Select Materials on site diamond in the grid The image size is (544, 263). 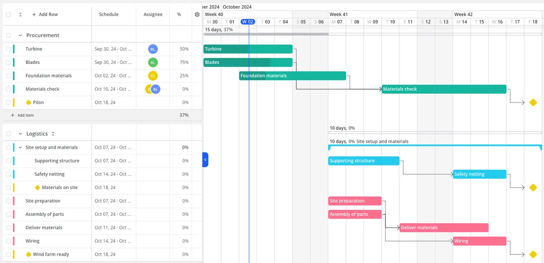38,187
